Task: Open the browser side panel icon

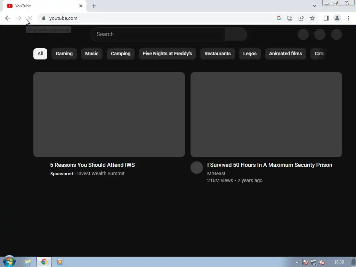Action: (326, 18)
